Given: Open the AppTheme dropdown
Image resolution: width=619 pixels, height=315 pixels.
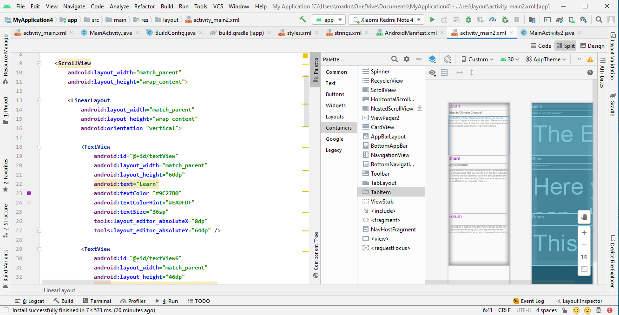Looking at the screenshot, I should coord(546,59).
